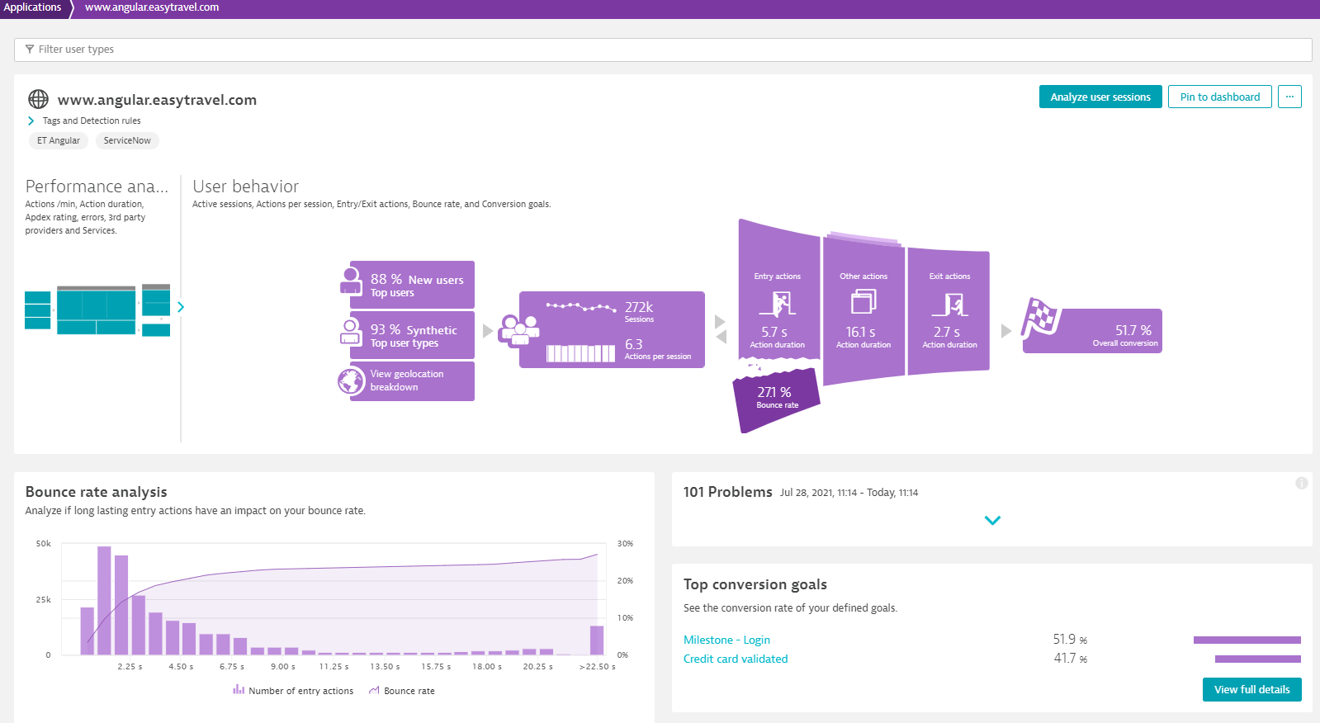Open View geolocation breakdown tile
The width and height of the screenshot is (1320, 723).
pos(412,380)
